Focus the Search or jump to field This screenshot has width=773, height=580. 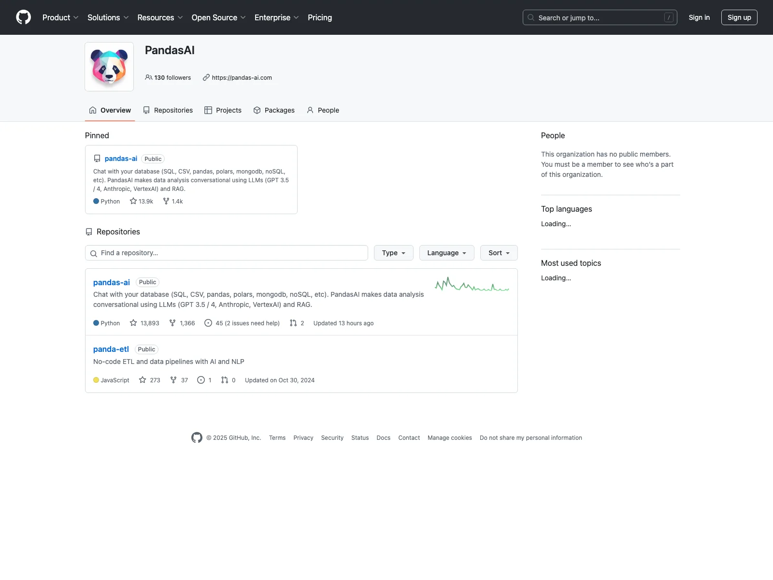pos(600,17)
